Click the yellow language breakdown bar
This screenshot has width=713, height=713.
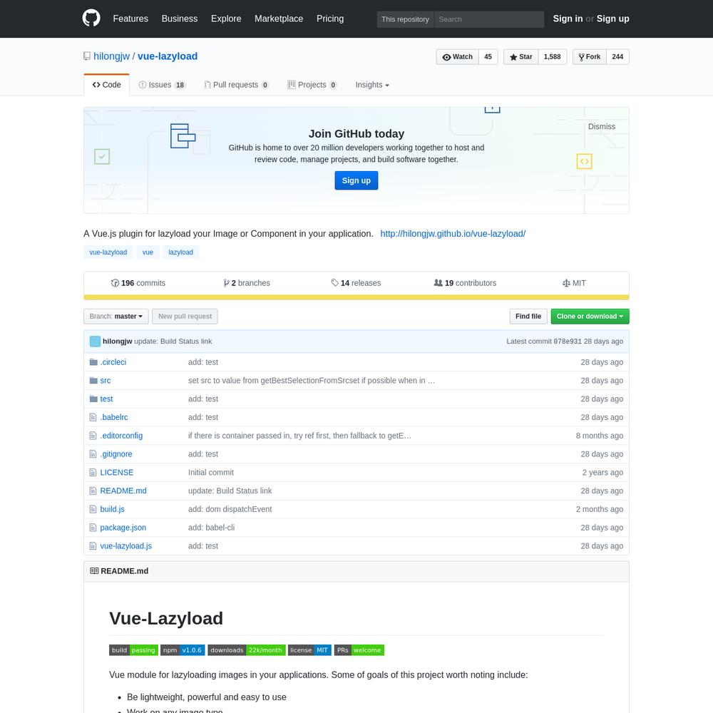point(356,297)
